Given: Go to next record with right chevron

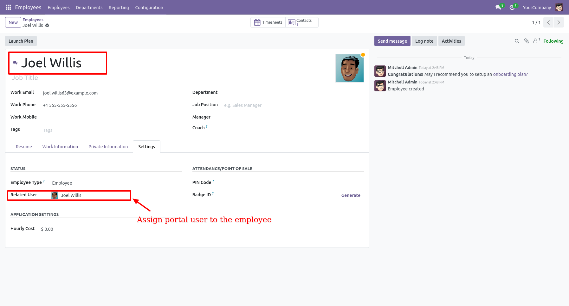Looking at the screenshot, I should (559, 22).
